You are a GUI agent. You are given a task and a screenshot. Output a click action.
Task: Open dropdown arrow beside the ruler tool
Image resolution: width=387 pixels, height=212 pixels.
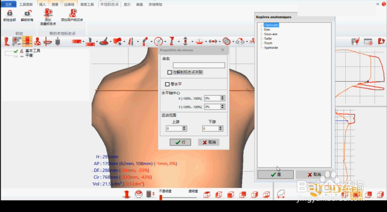pos(84,42)
